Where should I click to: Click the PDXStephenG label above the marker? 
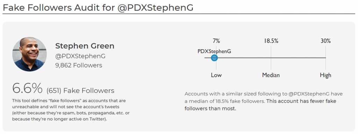coord(214,51)
